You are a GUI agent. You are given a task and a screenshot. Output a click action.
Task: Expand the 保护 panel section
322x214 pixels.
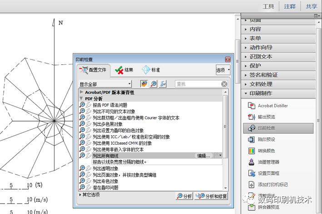pyautogui.click(x=278, y=66)
